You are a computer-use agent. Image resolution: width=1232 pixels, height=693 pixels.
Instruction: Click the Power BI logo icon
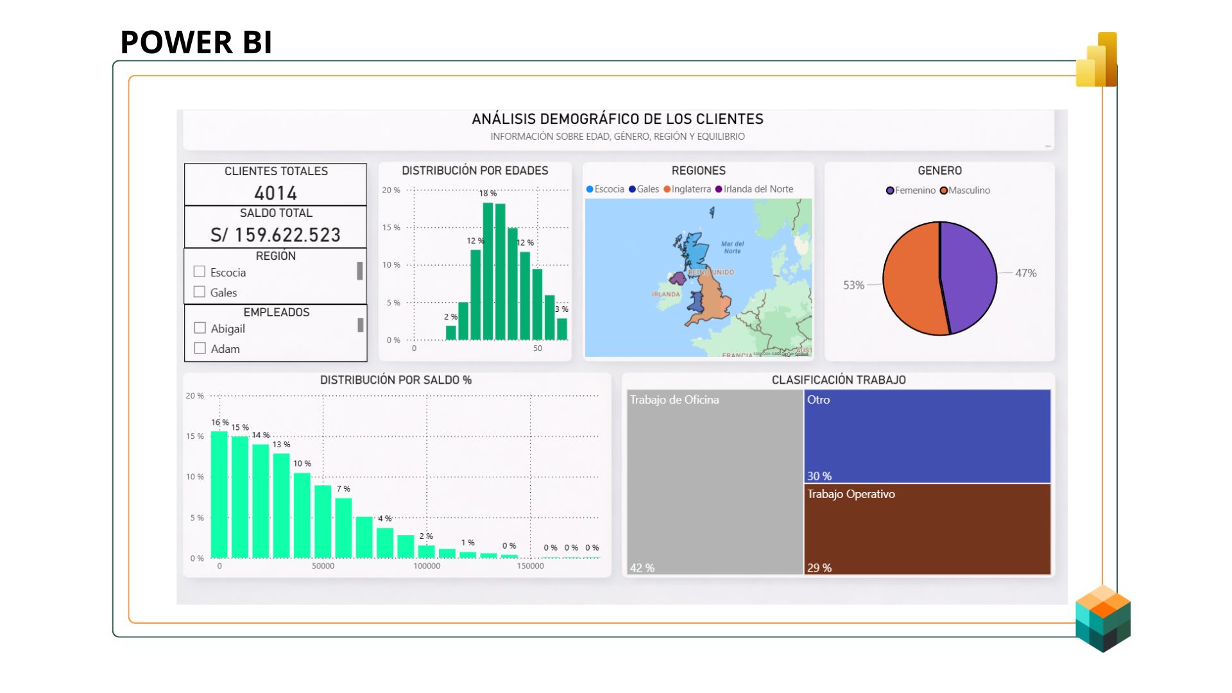[1097, 60]
